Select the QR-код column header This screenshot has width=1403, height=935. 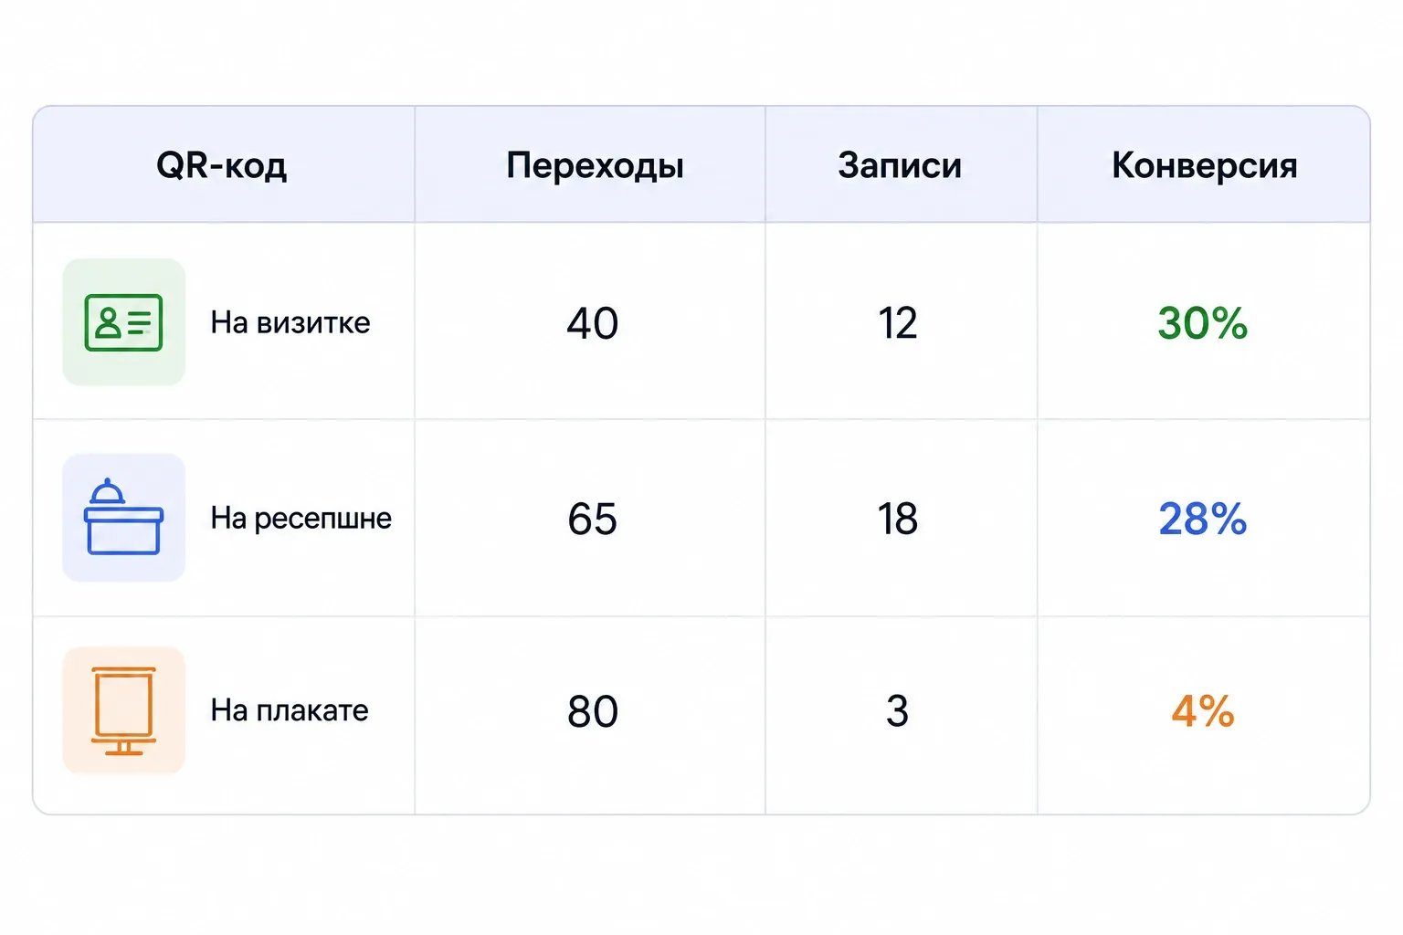(x=222, y=165)
